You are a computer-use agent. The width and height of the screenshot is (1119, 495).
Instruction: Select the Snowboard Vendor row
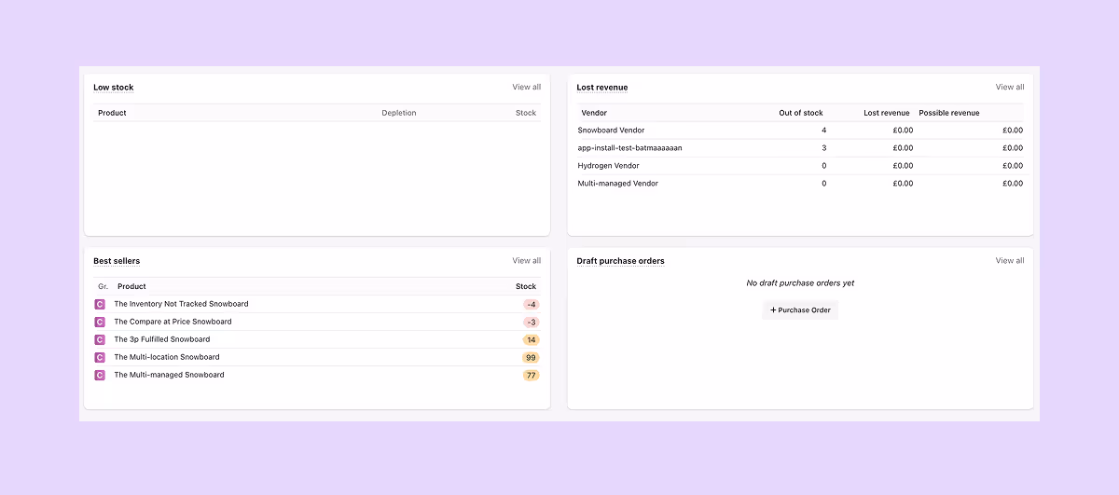click(800, 131)
